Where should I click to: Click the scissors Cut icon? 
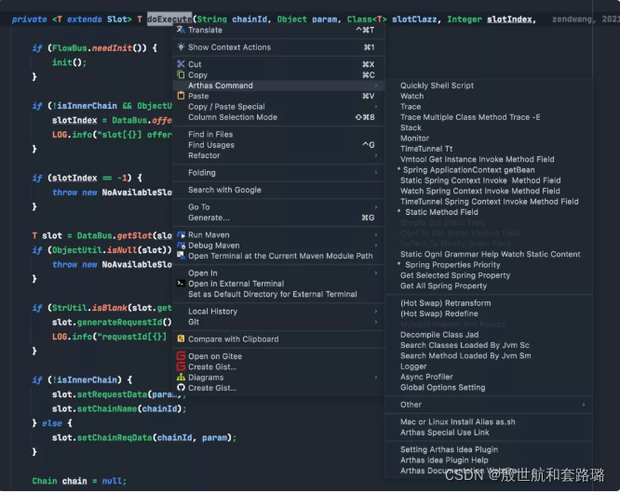(x=181, y=64)
